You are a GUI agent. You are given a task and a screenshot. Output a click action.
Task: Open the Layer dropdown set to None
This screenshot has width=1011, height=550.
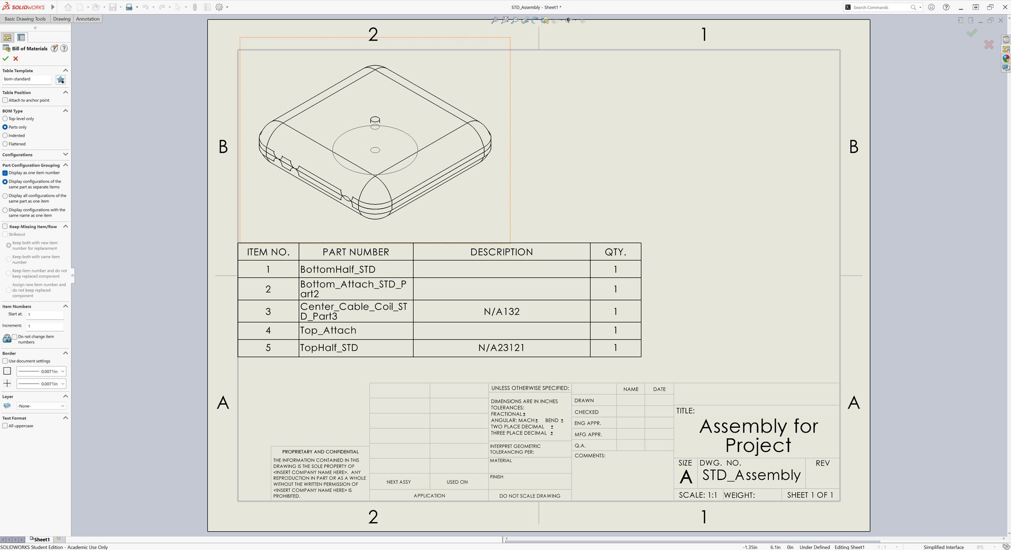(41, 406)
